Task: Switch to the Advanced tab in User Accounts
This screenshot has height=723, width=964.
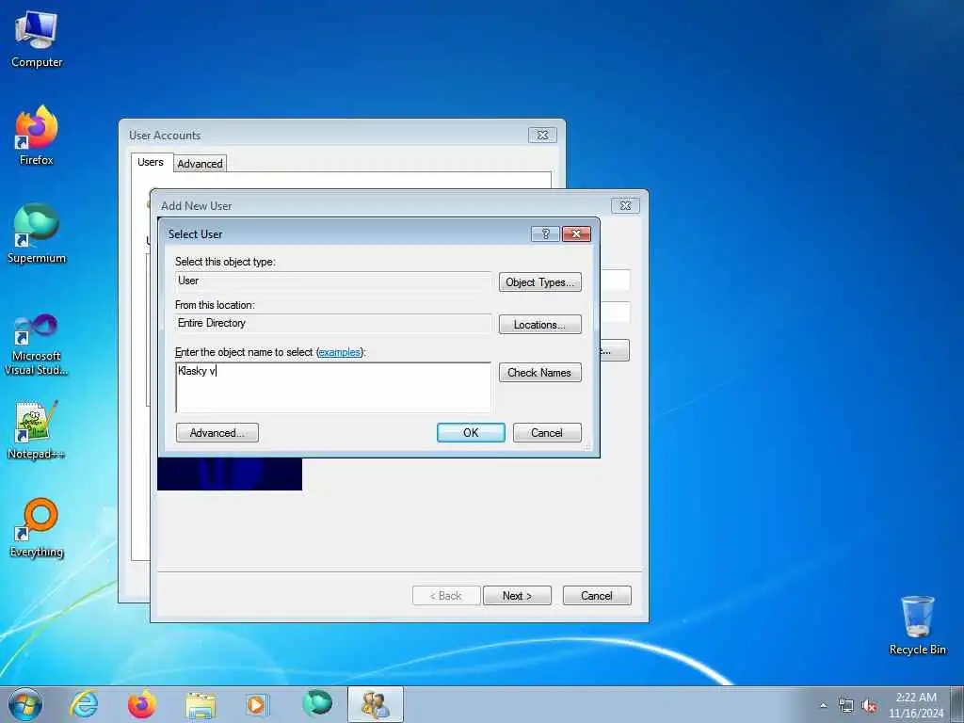Action: coord(200,164)
